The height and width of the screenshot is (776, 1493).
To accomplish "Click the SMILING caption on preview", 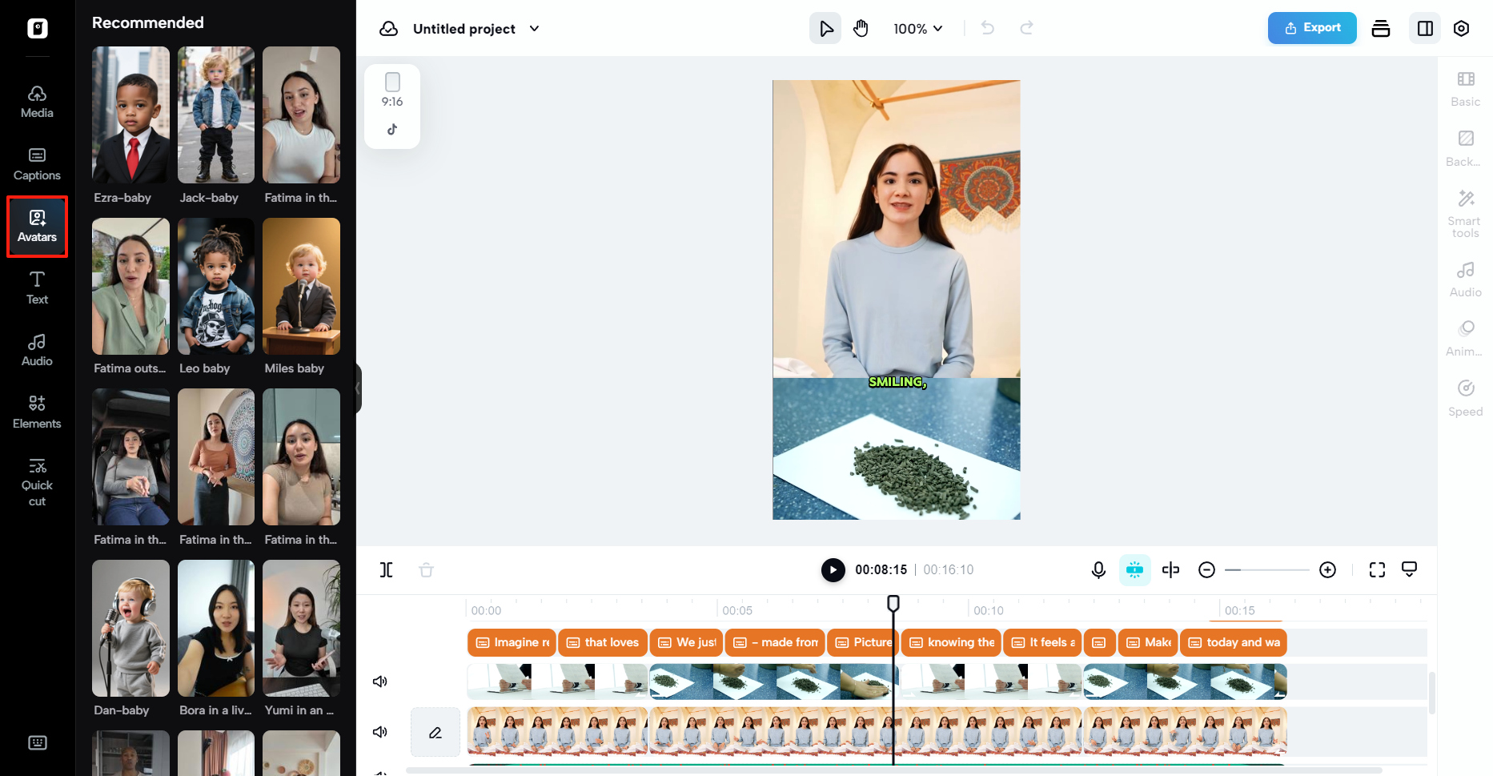I will click(897, 382).
